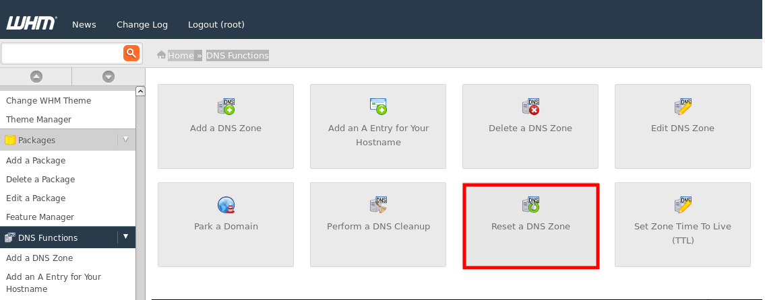Click the Reset a DNS Zone icon
Viewport: 765px width, 300px height.
(x=530, y=204)
